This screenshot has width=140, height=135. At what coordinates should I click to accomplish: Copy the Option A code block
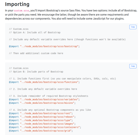pos(133,27)
